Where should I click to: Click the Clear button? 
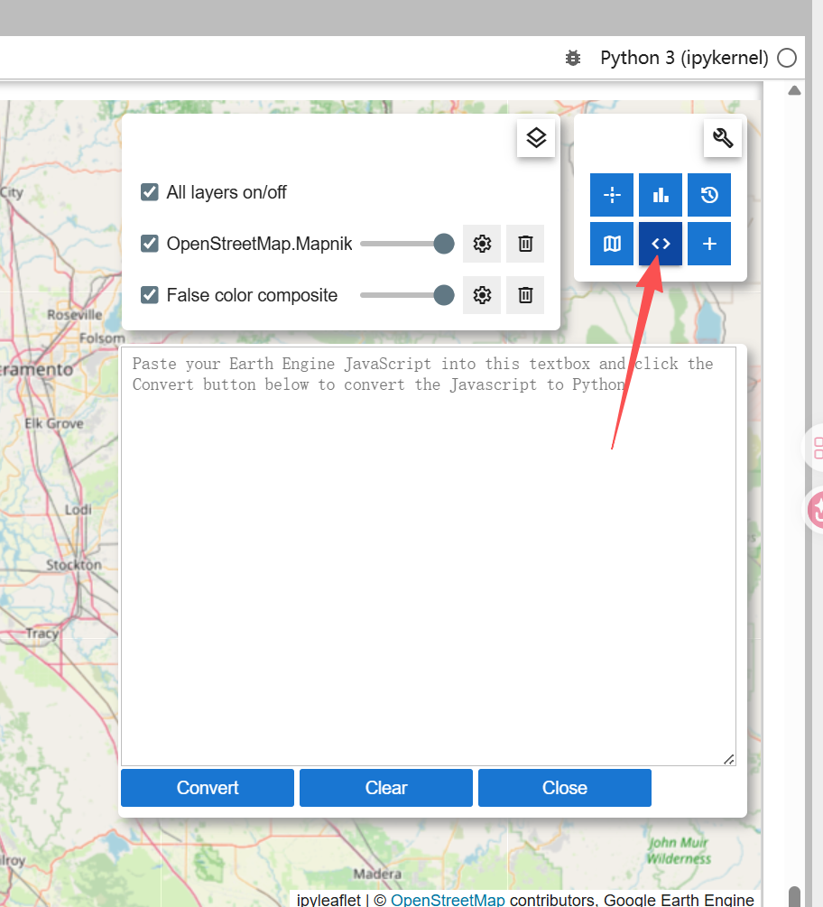click(386, 788)
